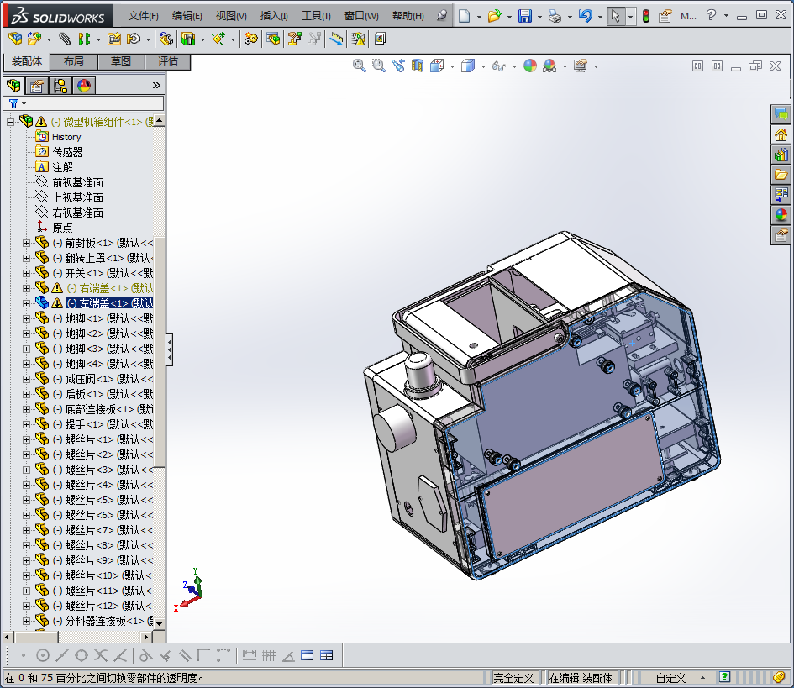
Task: Select the 前视基准面 plane
Action: click(x=77, y=182)
